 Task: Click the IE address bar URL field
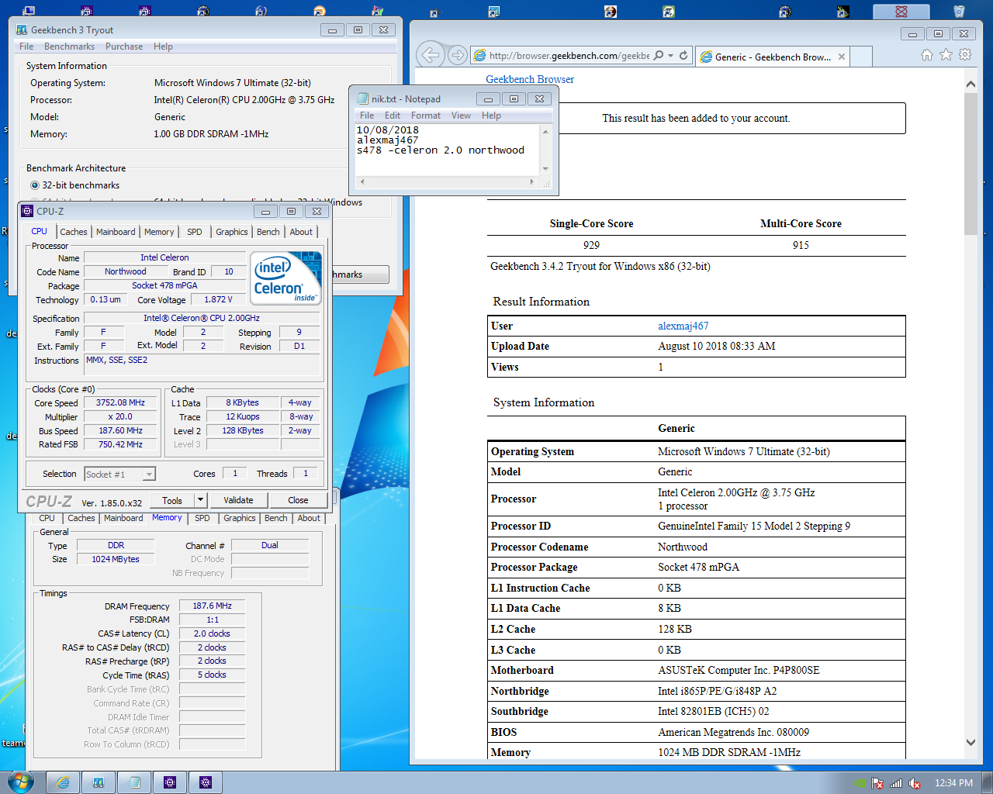(x=568, y=56)
